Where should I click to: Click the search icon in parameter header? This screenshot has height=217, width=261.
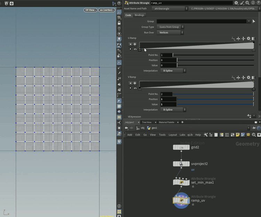click(247, 3)
